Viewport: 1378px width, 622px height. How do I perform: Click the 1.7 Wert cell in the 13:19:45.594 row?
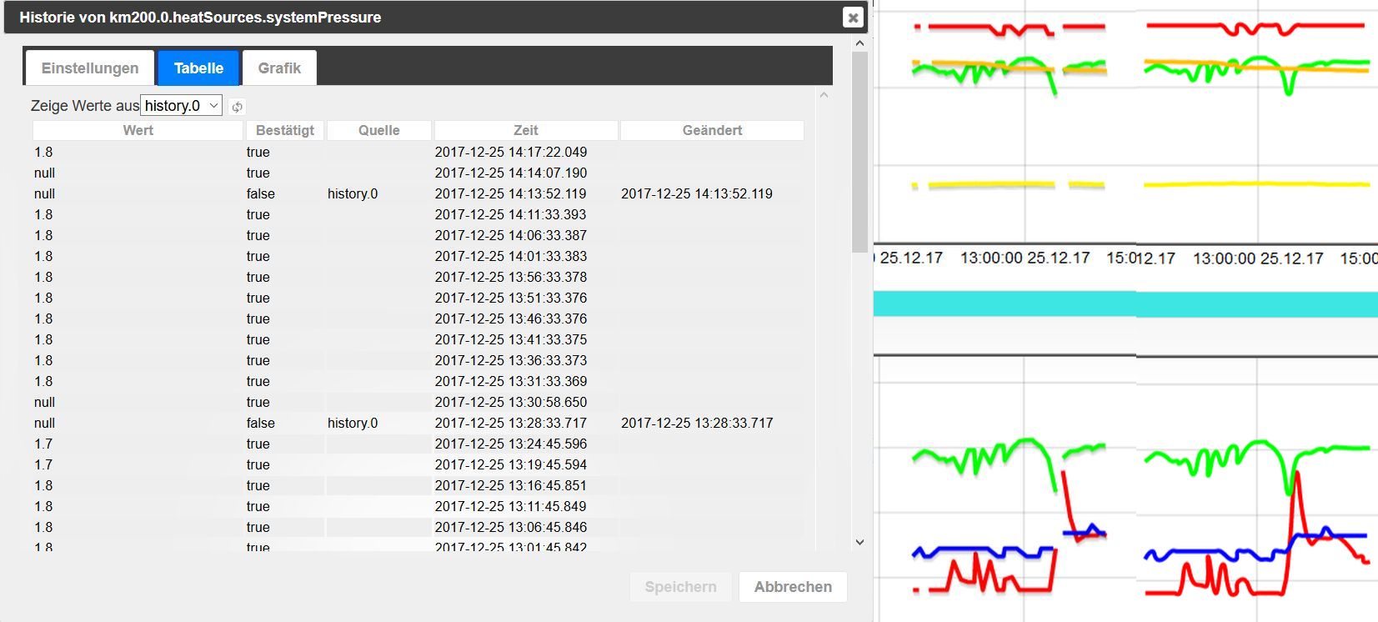tap(43, 464)
